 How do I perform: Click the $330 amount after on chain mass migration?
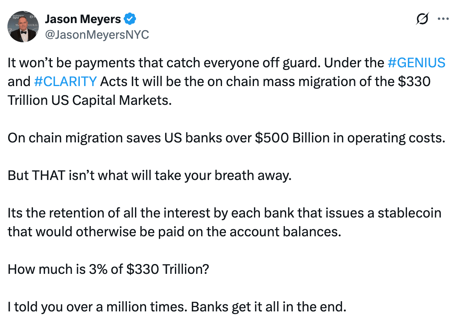pyautogui.click(x=414, y=82)
